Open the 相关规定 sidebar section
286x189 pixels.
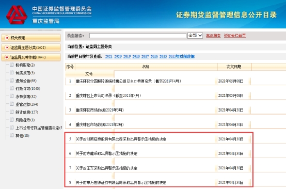(31, 38)
